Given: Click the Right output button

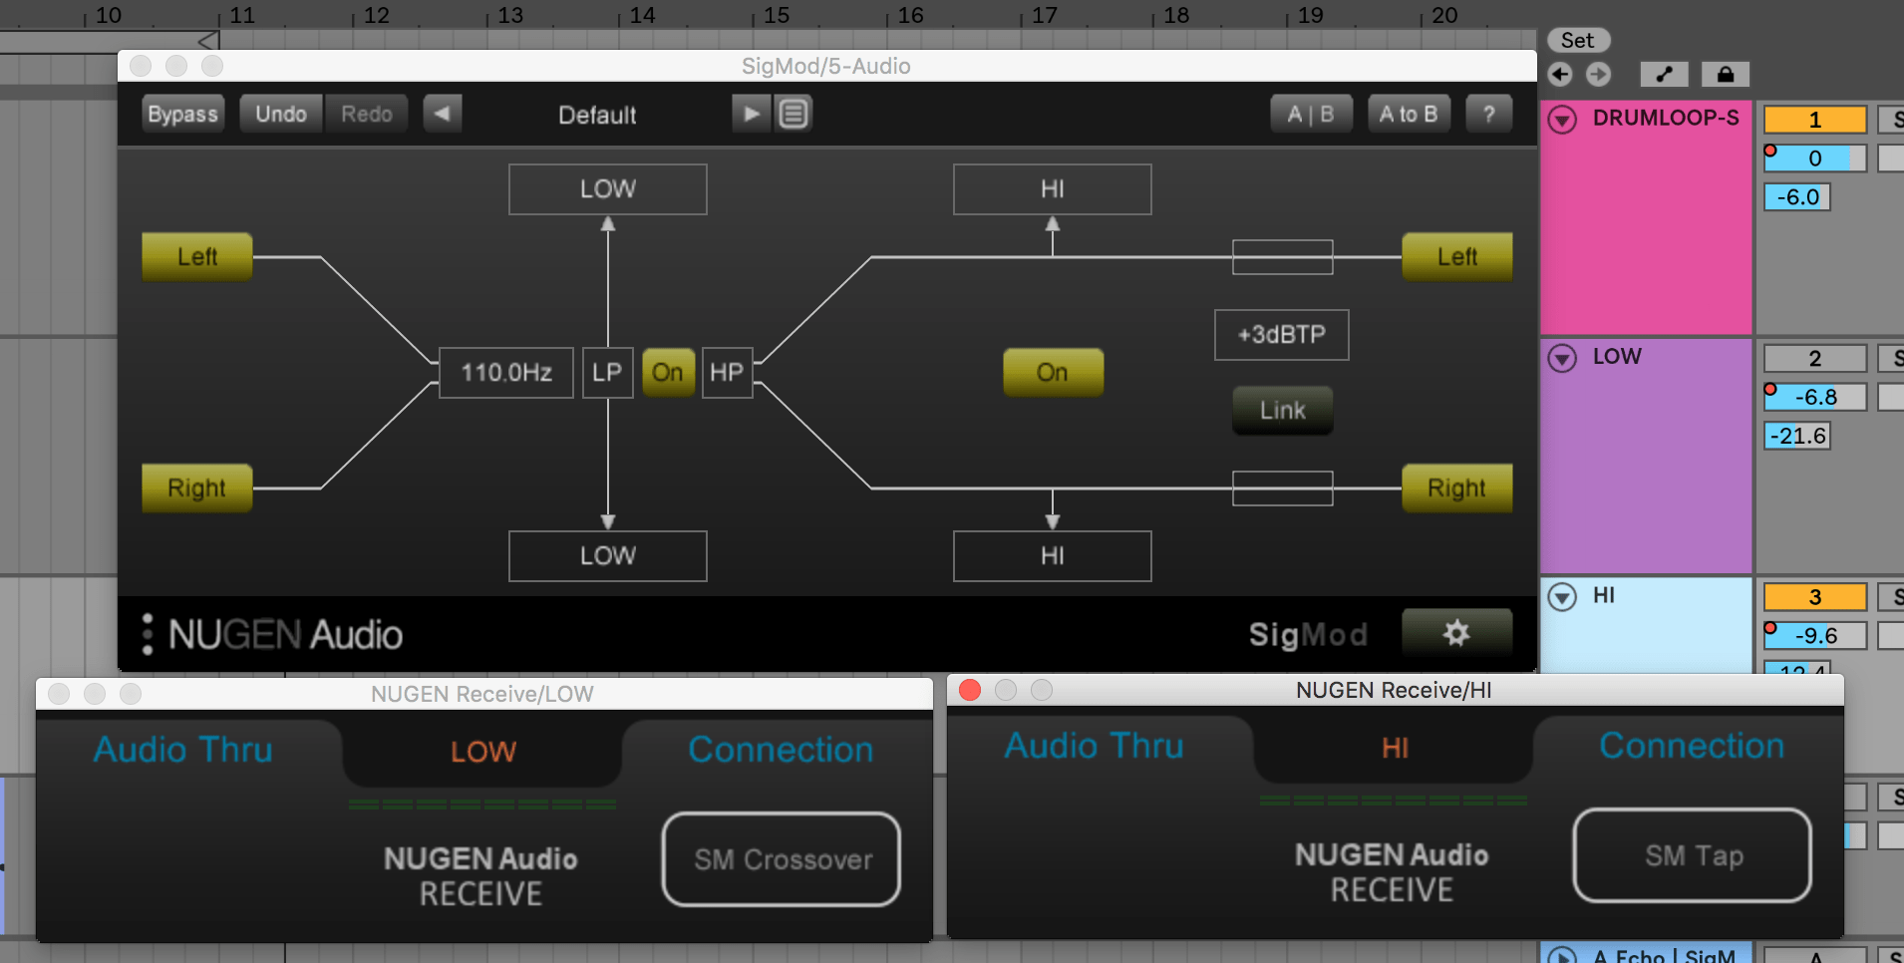Looking at the screenshot, I should coord(1457,488).
